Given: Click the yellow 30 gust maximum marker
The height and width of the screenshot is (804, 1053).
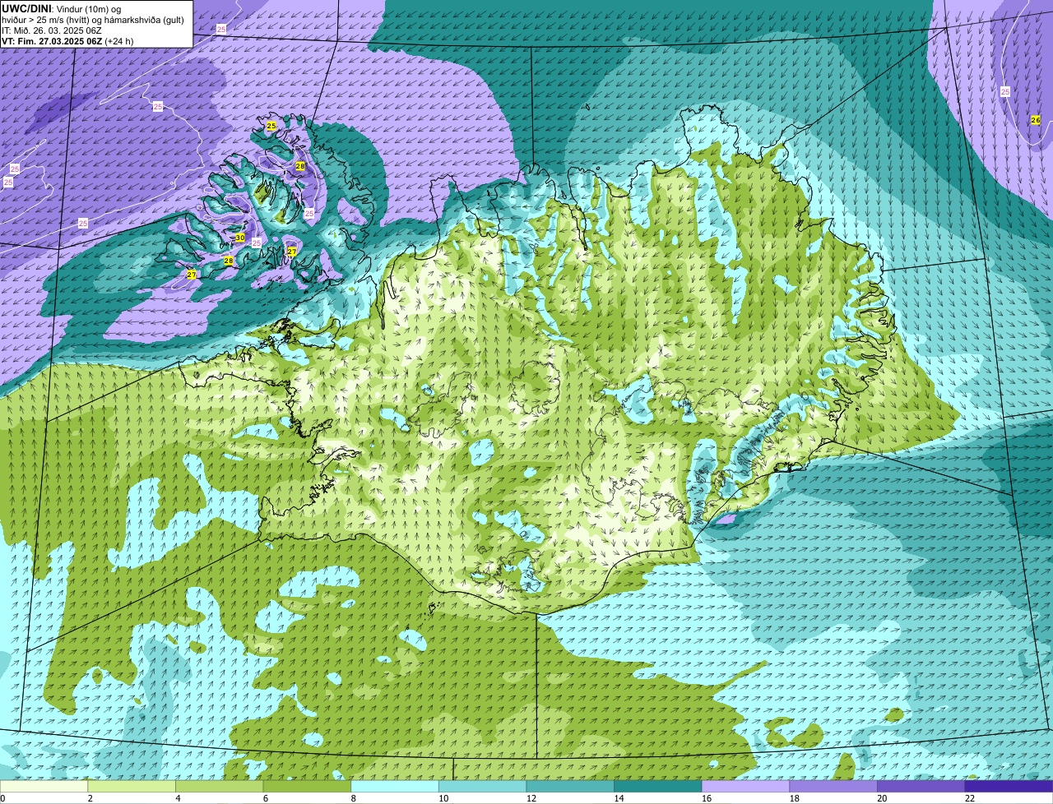Looking at the screenshot, I should point(239,238).
